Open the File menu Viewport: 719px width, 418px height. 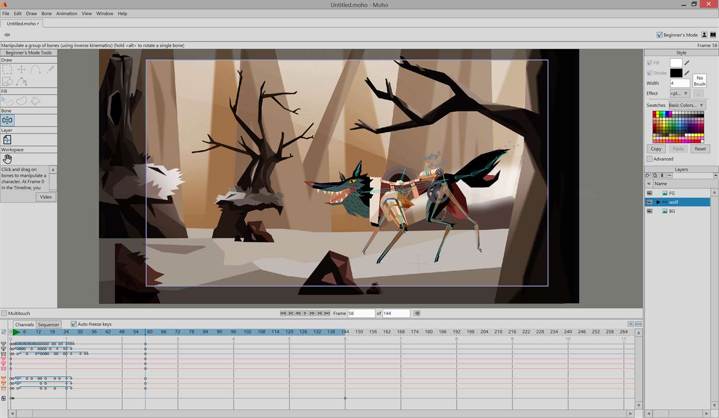[x=6, y=13]
